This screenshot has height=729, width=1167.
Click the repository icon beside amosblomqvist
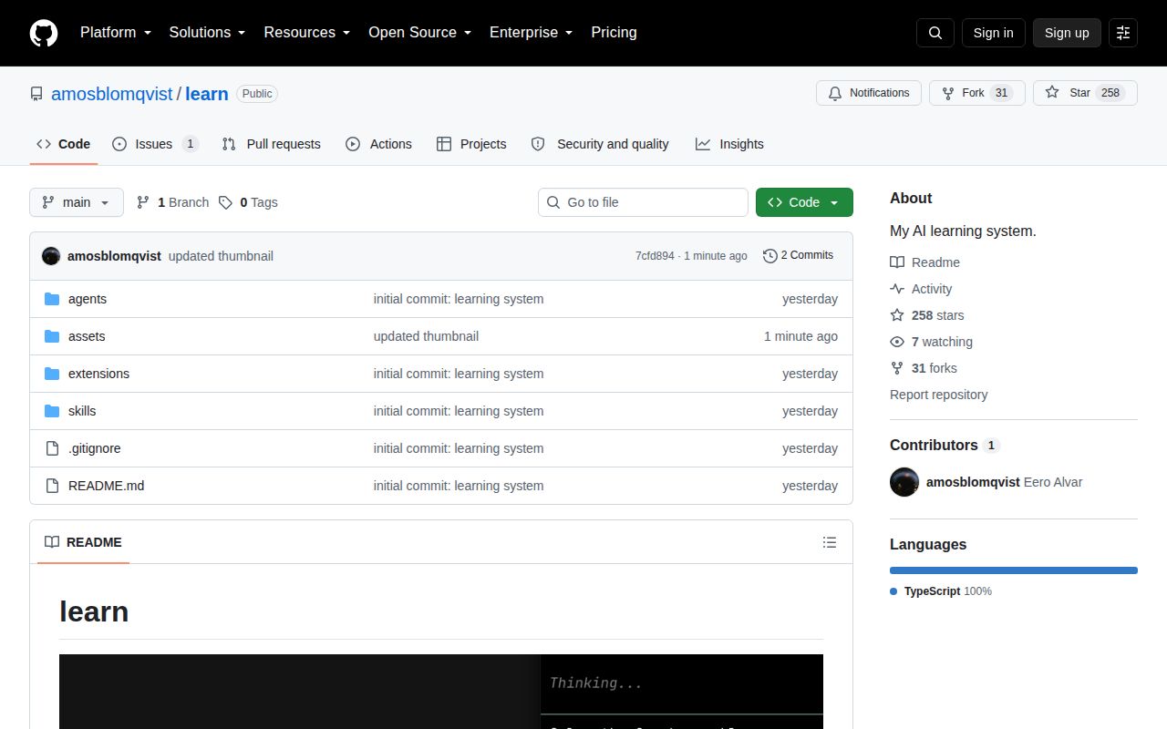click(36, 94)
